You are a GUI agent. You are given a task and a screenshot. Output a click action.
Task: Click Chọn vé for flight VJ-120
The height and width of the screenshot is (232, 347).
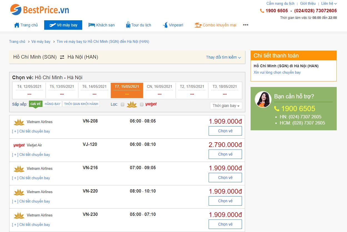[x=225, y=154]
